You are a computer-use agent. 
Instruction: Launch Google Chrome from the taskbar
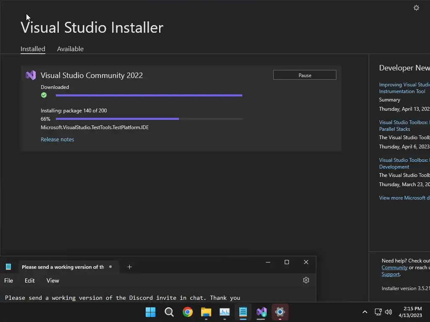coord(188,312)
